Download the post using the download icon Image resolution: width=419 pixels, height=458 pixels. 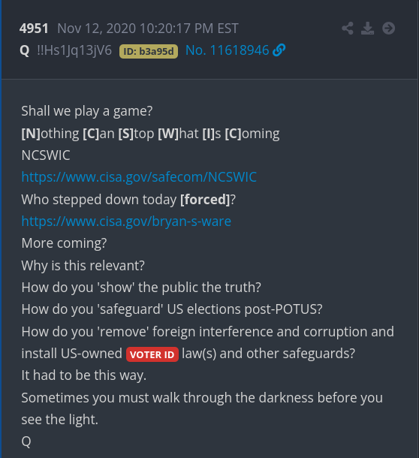(x=368, y=29)
